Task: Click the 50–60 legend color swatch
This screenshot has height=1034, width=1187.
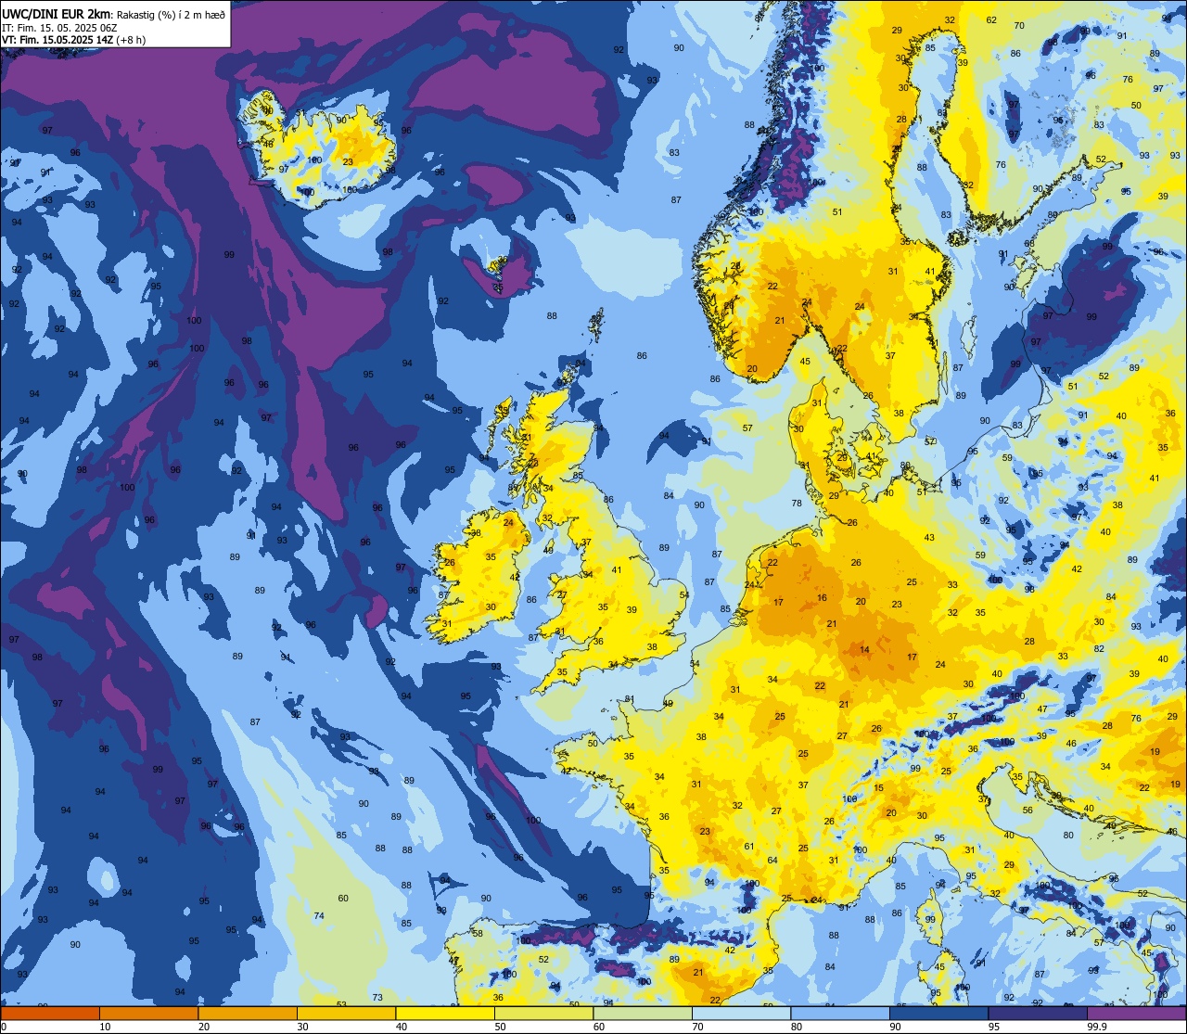Action: click(543, 1013)
